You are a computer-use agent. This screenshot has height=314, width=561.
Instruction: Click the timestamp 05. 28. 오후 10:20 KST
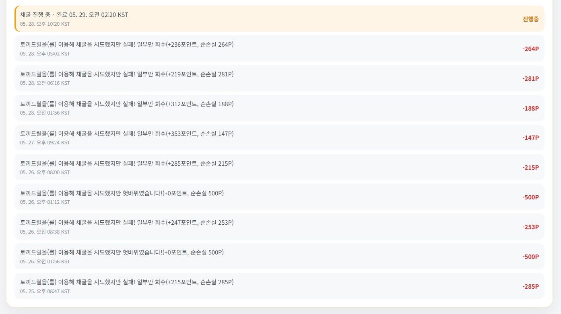[x=45, y=24]
